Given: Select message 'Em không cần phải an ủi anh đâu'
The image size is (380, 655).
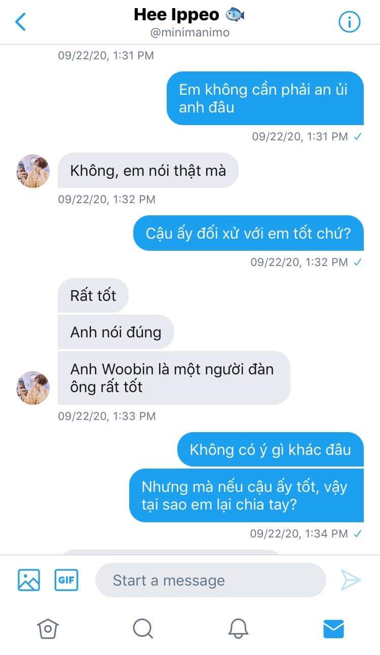Looking at the screenshot, I should point(265,98).
